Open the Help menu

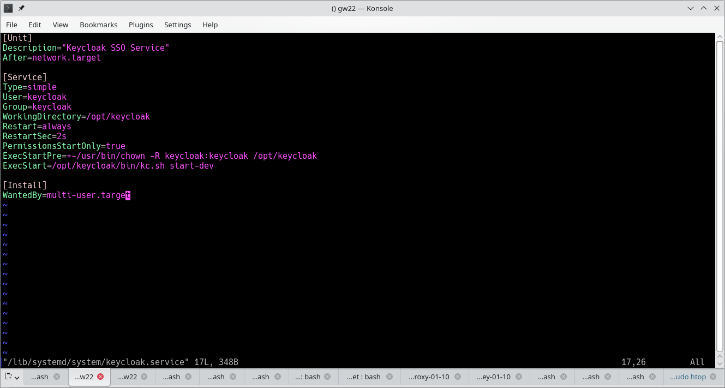(210, 25)
